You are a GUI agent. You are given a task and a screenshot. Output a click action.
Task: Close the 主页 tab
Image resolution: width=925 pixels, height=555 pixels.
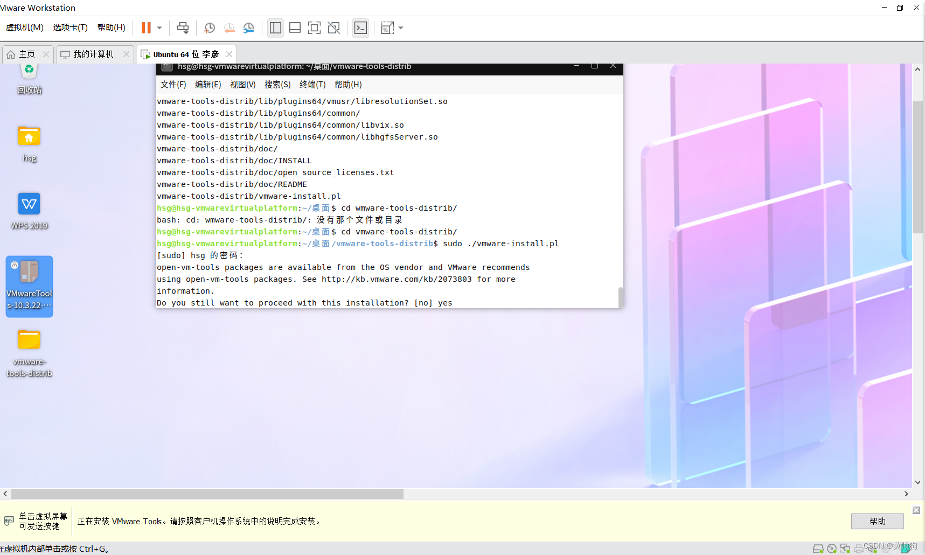(x=46, y=54)
